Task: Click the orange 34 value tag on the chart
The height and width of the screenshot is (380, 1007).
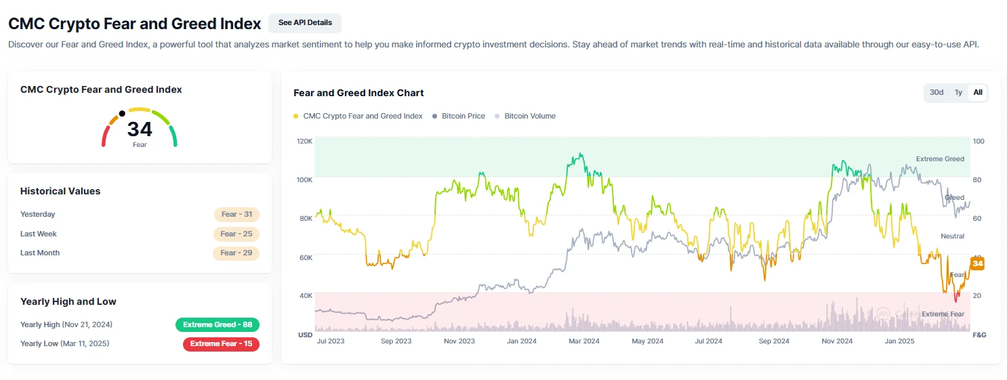Action: point(977,263)
